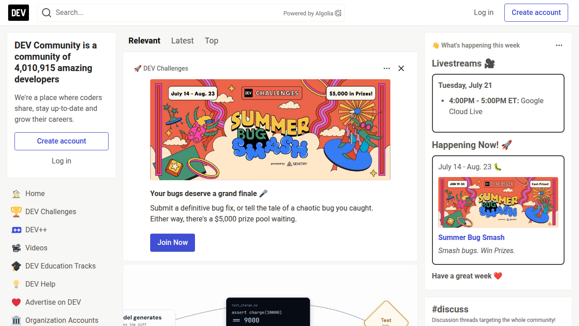Click the search magnifier icon
This screenshot has width=579, height=326.
tap(47, 13)
